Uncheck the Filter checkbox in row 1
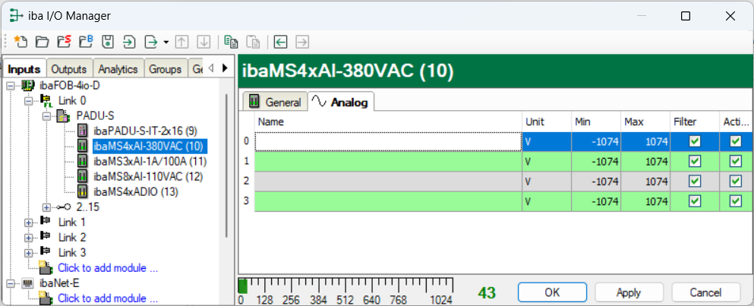The image size is (754, 306). 694,161
